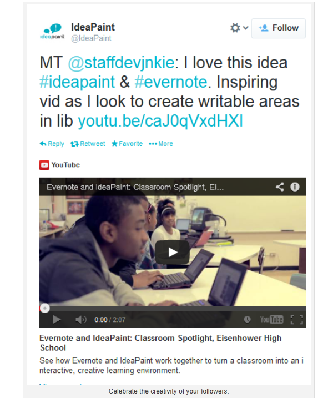Retweet this post
Screen dimensions: 333x398
[88, 144]
